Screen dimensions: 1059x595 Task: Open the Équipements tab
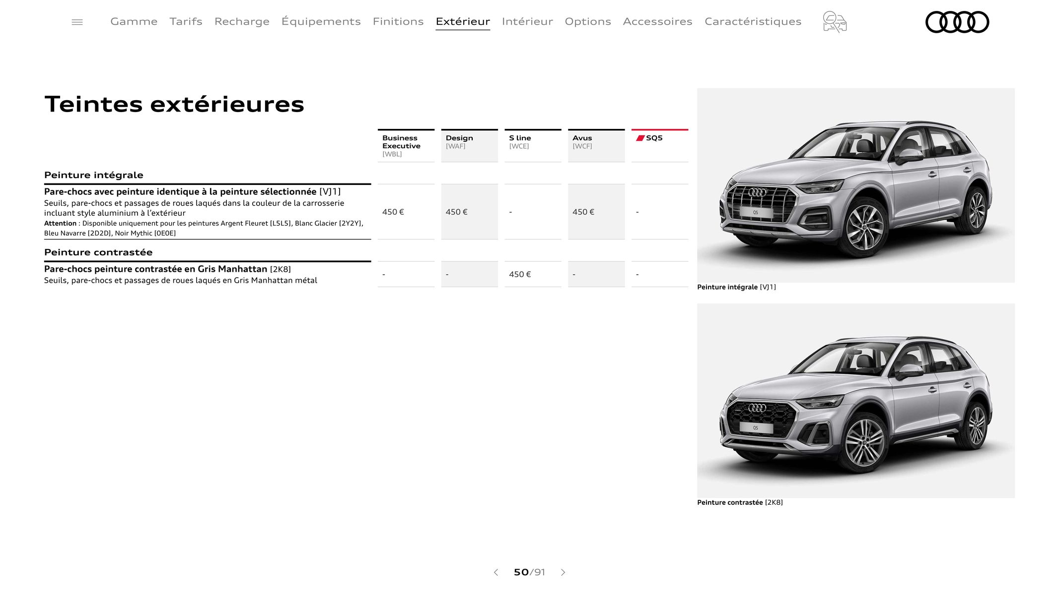pos(321,21)
